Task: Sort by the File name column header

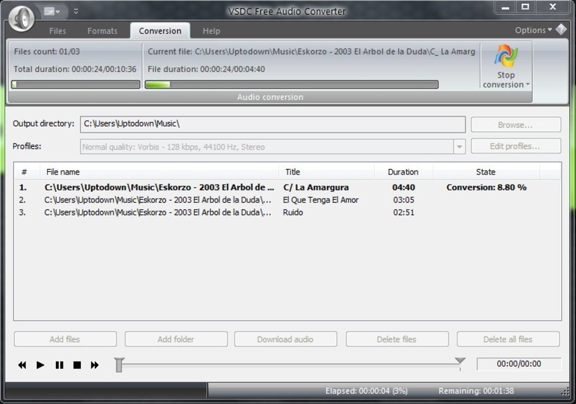Action: click(x=159, y=172)
